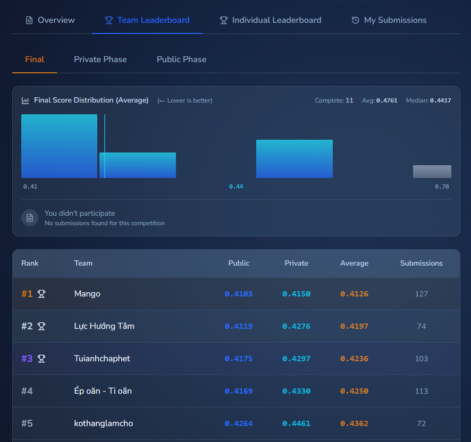This screenshot has width=471, height=442.
Task: Click the trophy icon beside Individual Leaderboard
Action: [224, 20]
